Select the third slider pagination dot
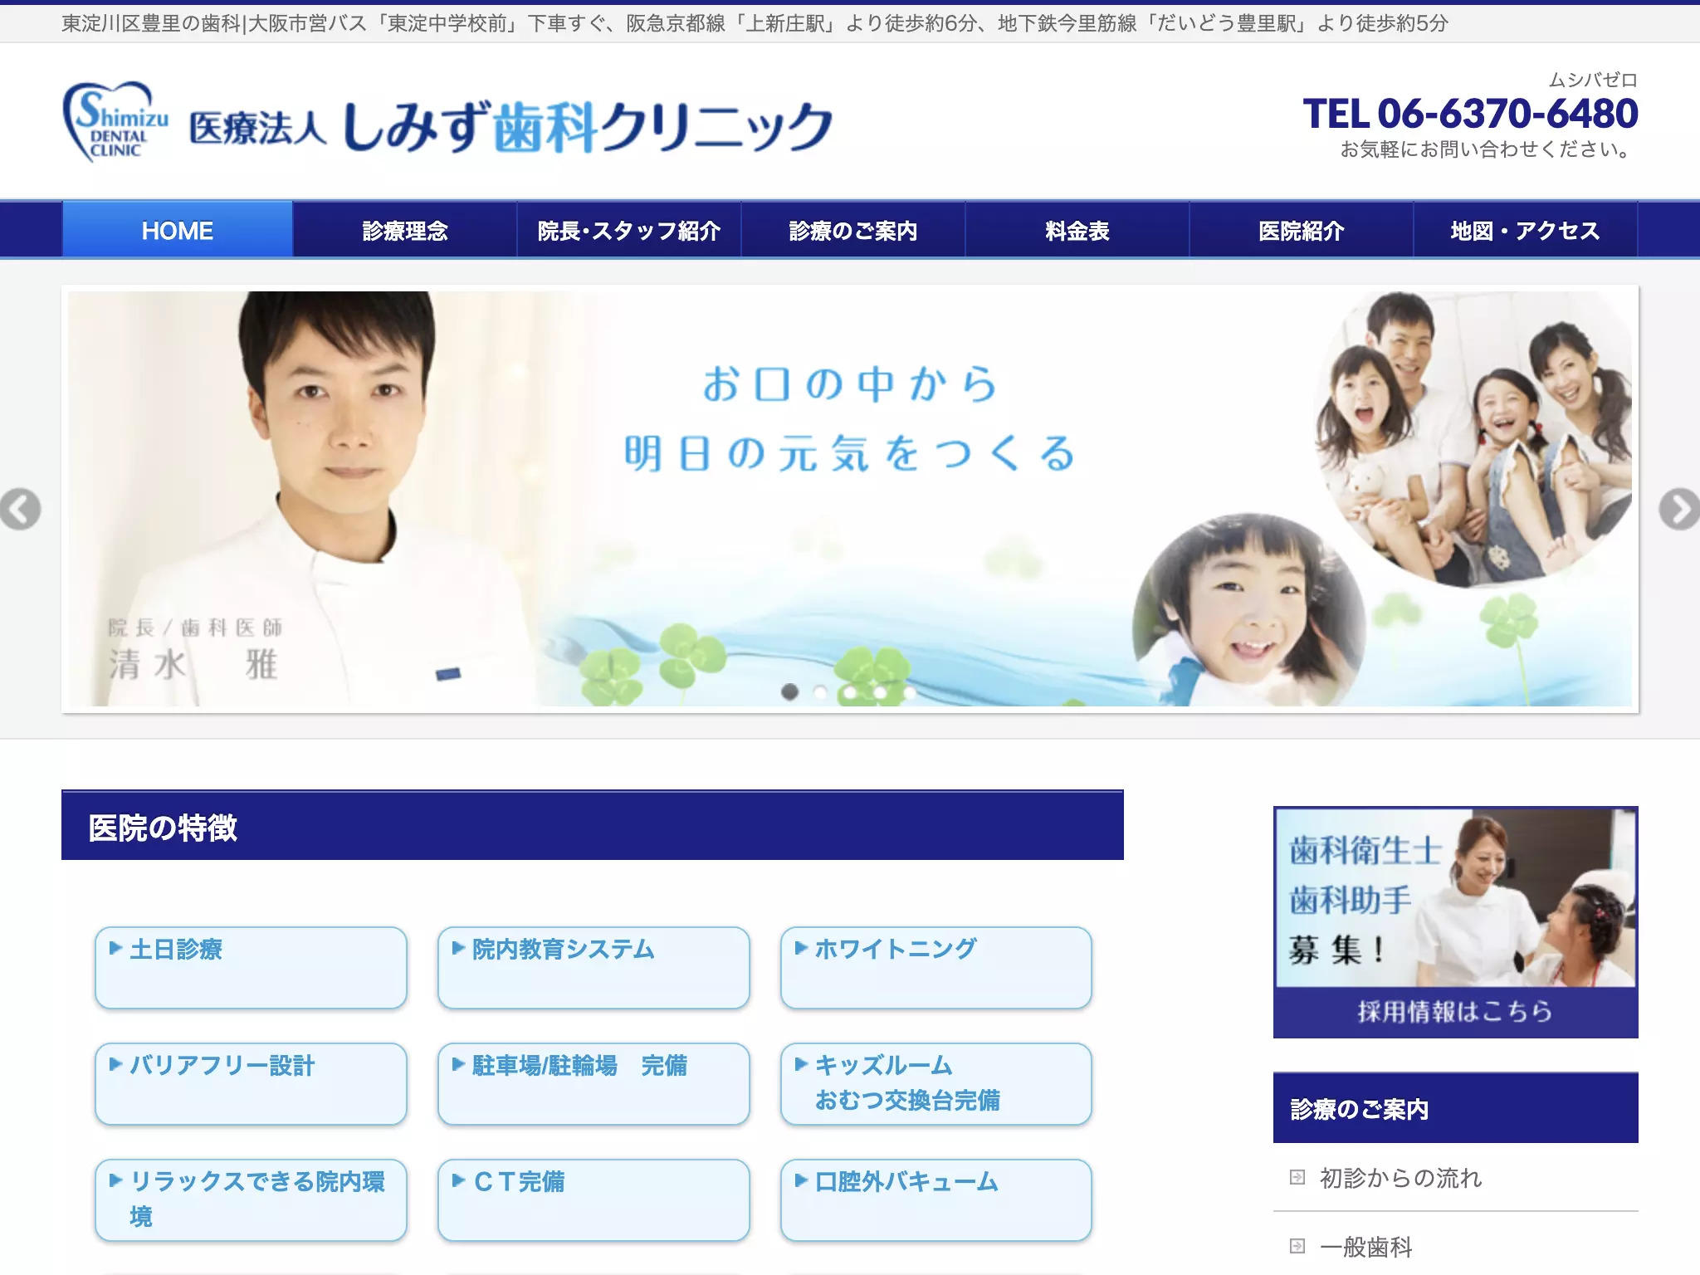Screen dimensions: 1700x1275 850,691
